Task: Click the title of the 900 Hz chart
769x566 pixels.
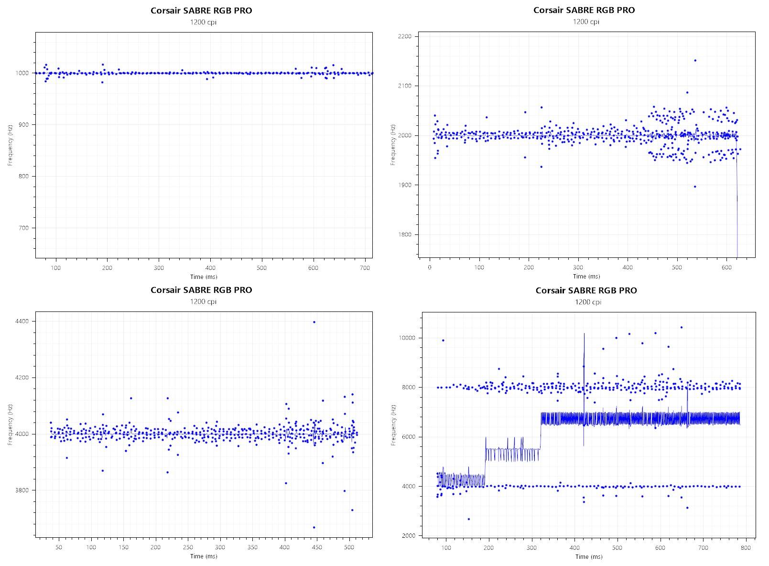Action: click(201, 11)
